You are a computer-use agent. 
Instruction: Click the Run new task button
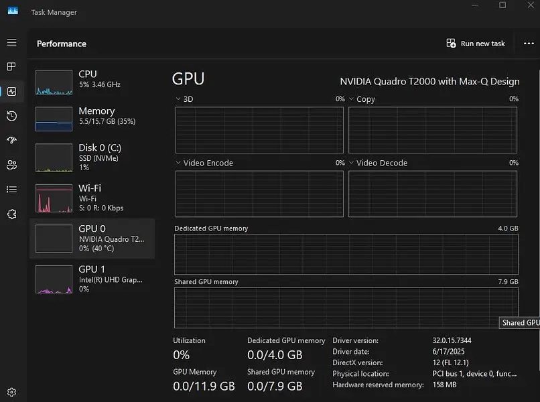click(476, 44)
